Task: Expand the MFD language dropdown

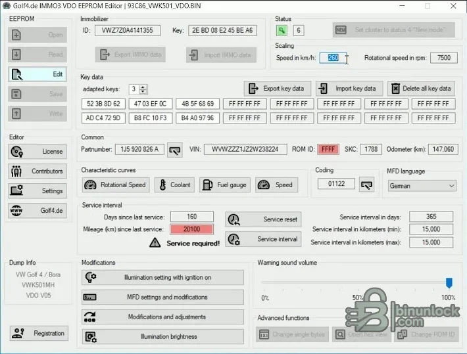Action: click(x=422, y=186)
